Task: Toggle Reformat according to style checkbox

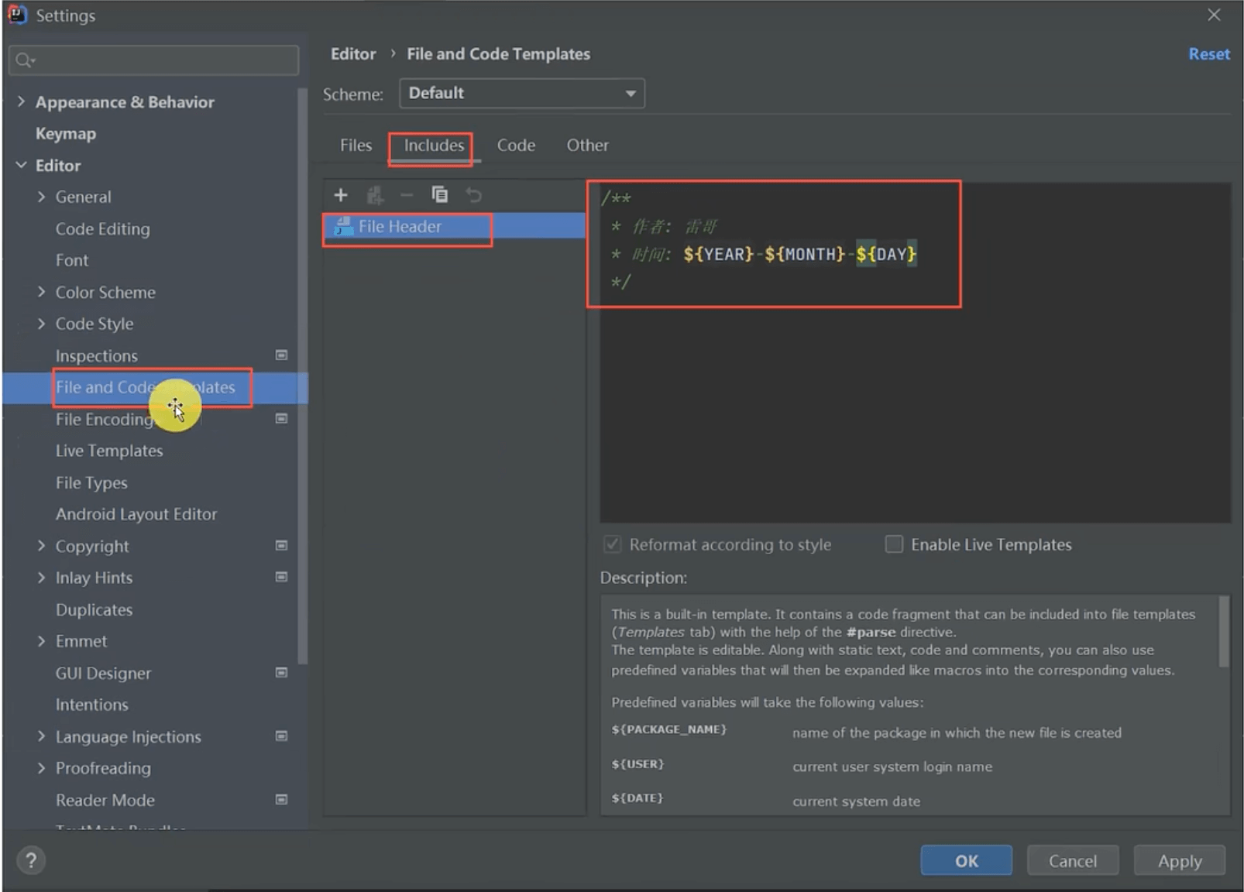Action: click(612, 544)
